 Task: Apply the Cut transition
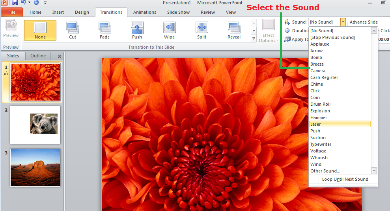click(x=73, y=30)
